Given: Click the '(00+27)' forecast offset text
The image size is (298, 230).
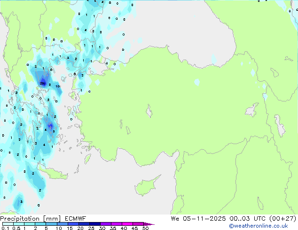Looking at the screenshot, I should coord(283,219).
